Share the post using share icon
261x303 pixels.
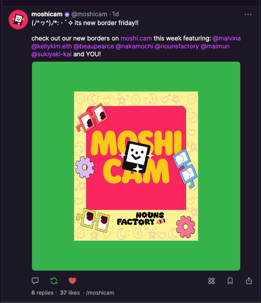[x=249, y=281]
